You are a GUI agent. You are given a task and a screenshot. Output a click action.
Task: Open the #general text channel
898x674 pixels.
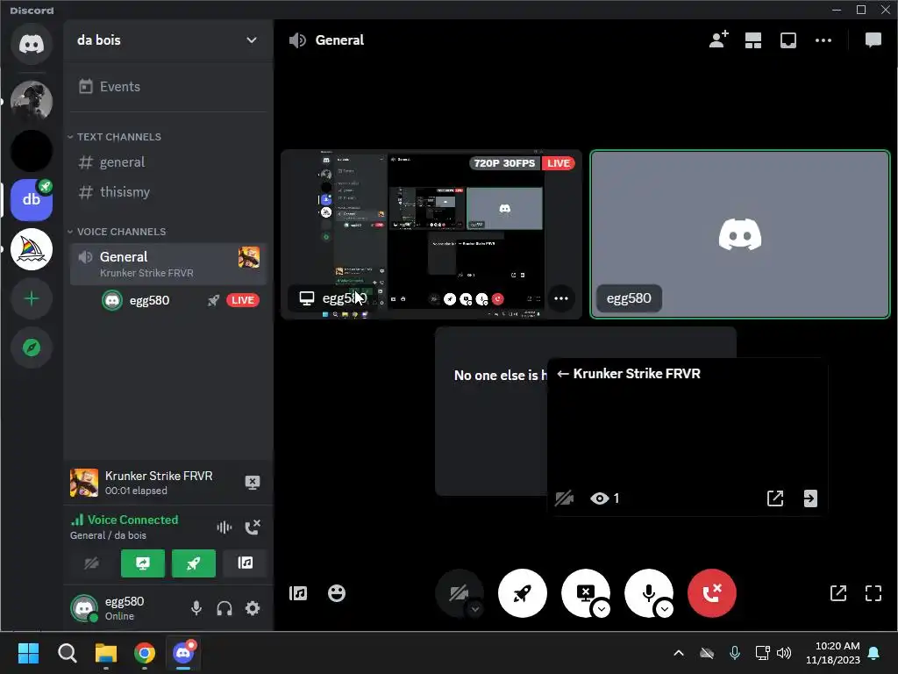pyautogui.click(x=167, y=162)
